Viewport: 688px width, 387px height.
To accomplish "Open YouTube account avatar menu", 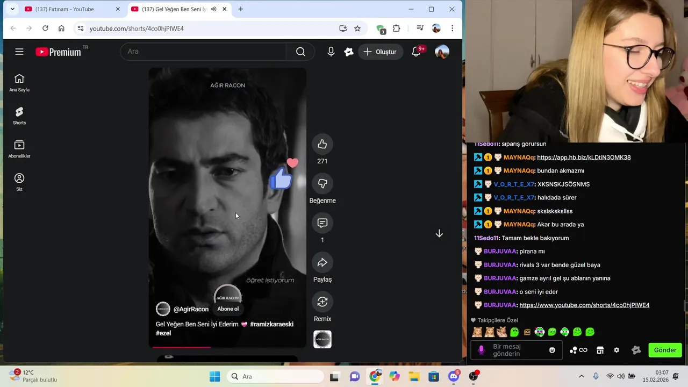I will (x=442, y=52).
